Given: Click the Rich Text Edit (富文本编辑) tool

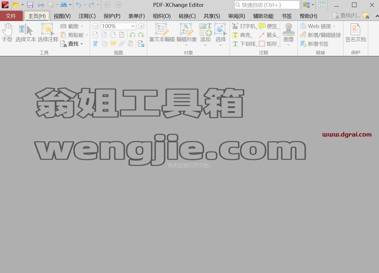Looking at the screenshot, I should point(162,33).
